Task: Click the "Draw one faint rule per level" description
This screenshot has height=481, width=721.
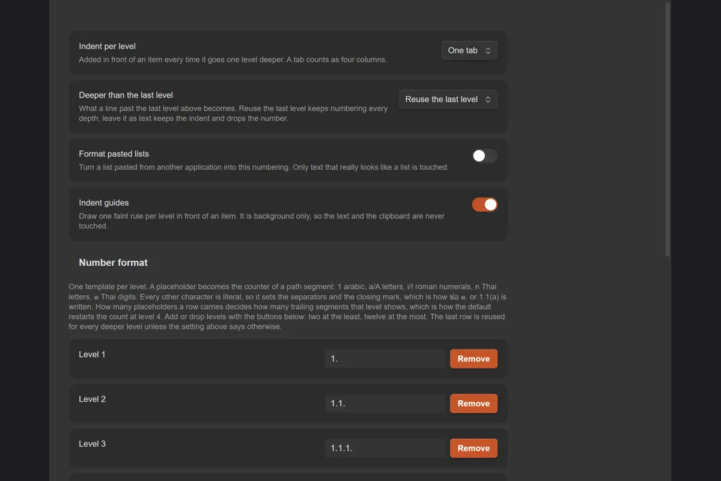Action: [262, 221]
